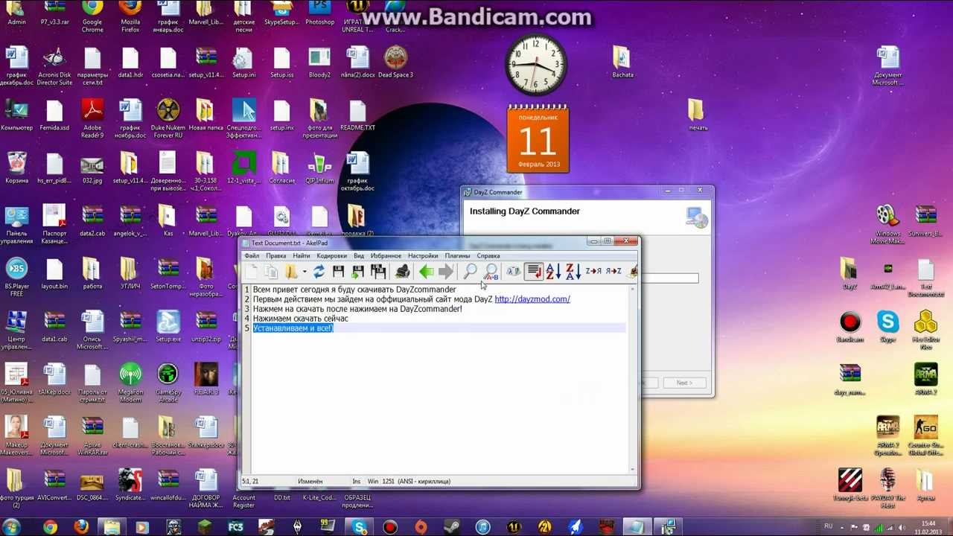Open the Плагины menu
This screenshot has width=953, height=536.
pos(458,255)
